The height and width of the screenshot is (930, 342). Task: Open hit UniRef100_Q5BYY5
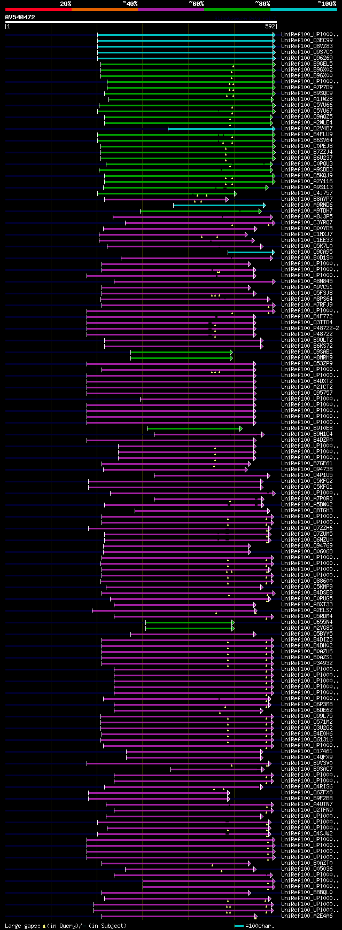307,634
